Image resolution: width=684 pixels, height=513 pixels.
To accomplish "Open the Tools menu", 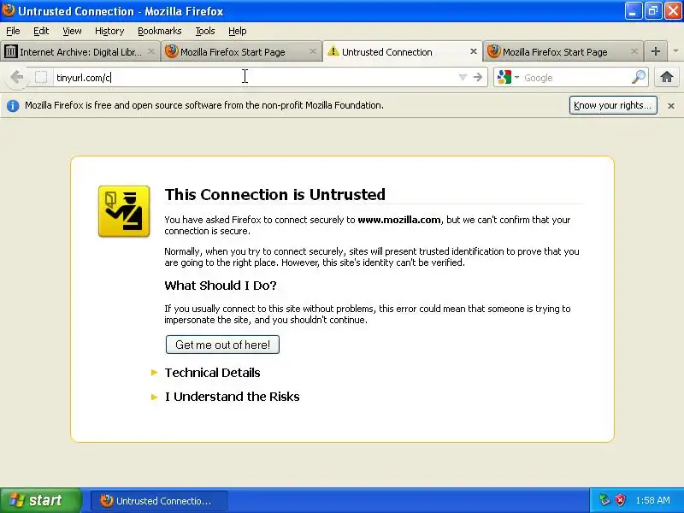I will click(205, 31).
